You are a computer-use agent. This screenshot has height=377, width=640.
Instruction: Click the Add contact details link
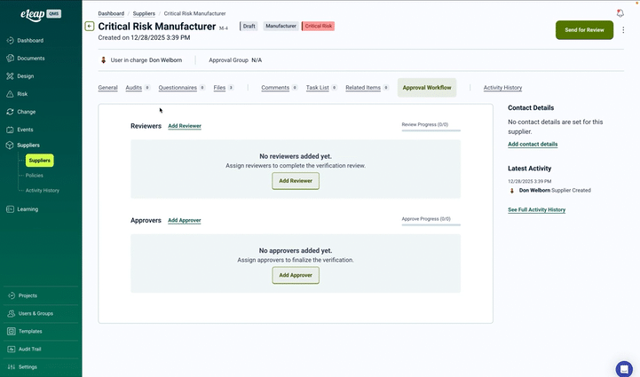coord(533,144)
